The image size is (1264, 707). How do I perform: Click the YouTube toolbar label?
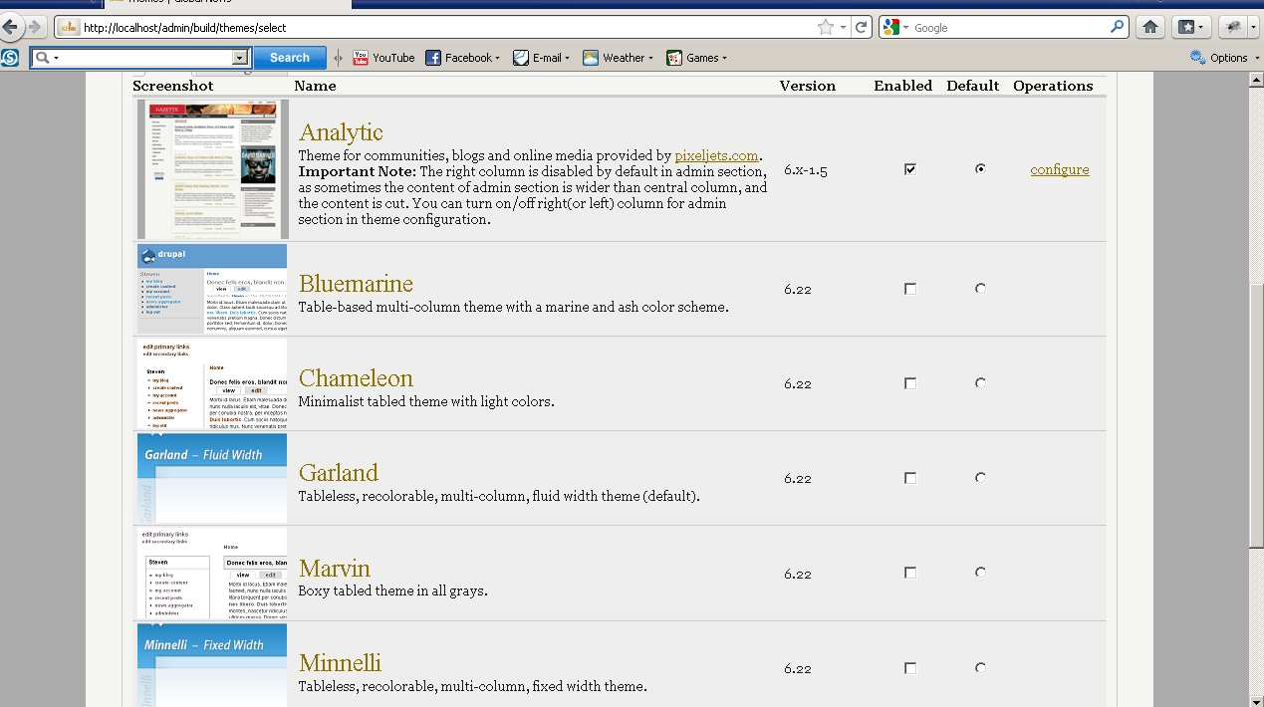[393, 58]
